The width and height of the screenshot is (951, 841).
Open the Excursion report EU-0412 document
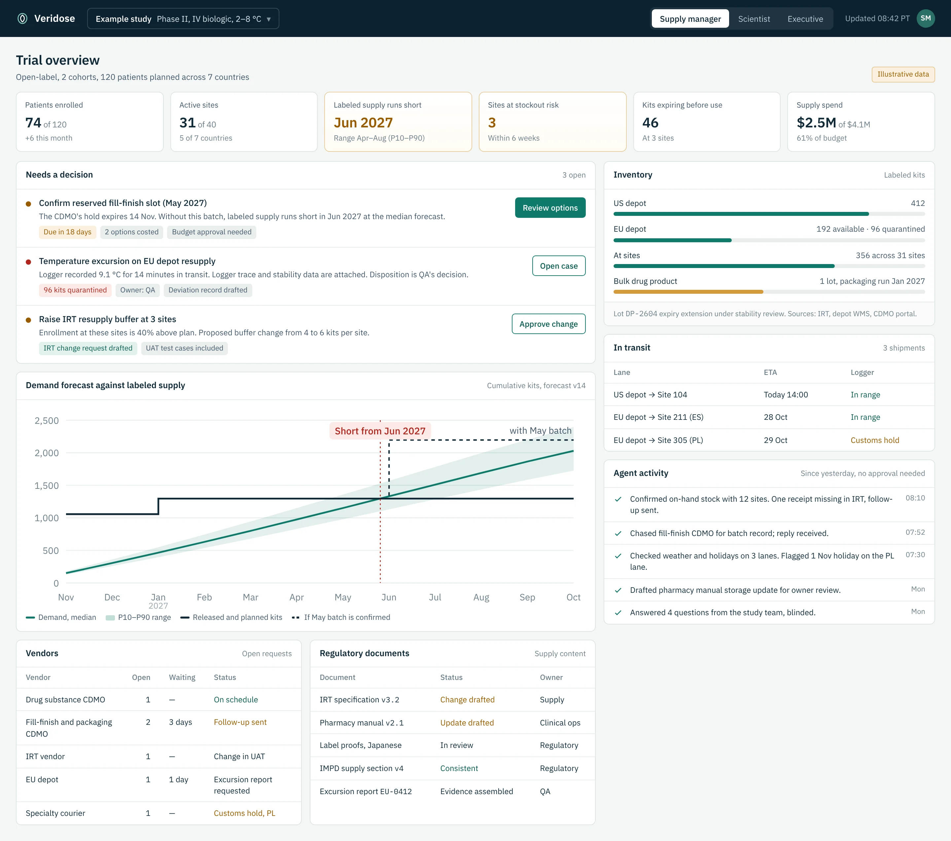pyautogui.click(x=366, y=791)
